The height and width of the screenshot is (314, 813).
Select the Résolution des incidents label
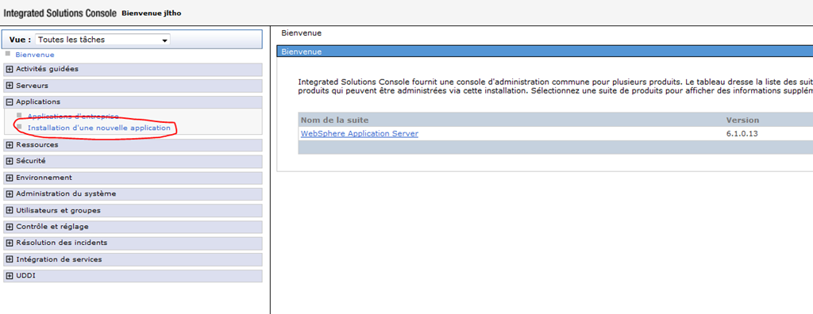[62, 243]
